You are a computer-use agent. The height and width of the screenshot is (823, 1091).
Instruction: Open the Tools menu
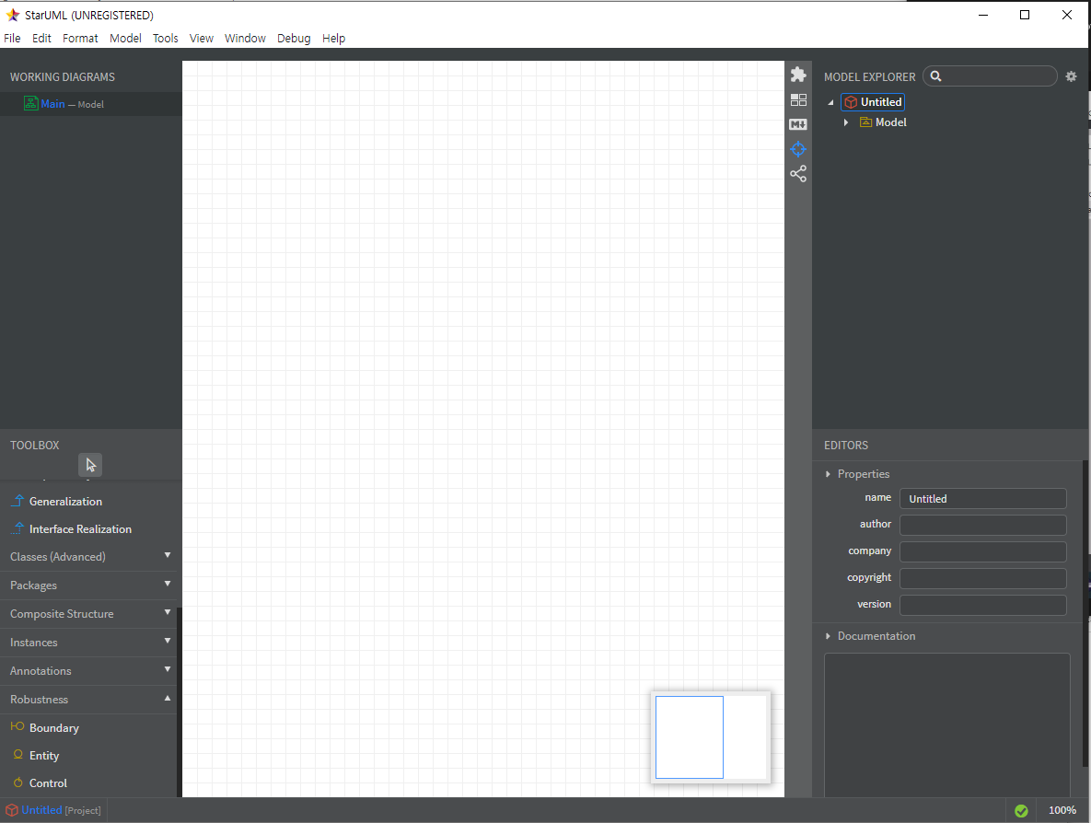click(166, 39)
